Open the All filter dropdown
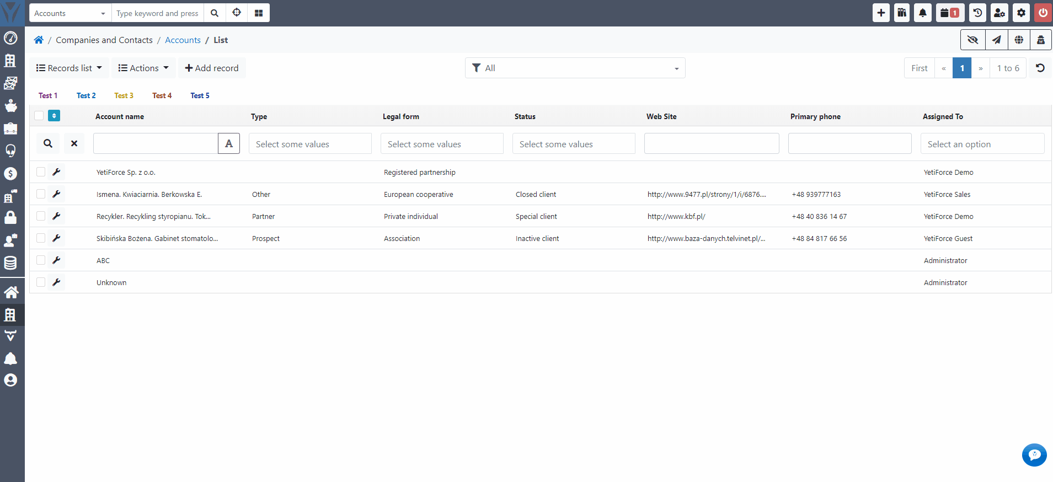This screenshot has width=1053, height=482. click(575, 68)
